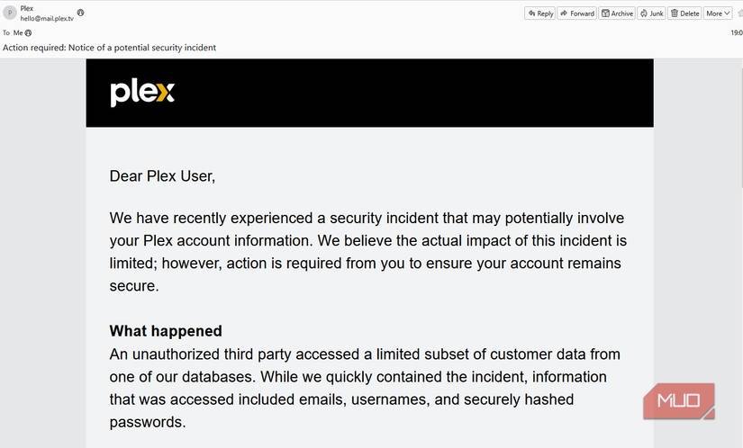This screenshot has height=448, width=743.
Task: Click the contact icon beside recipient Me
Action: [28, 33]
